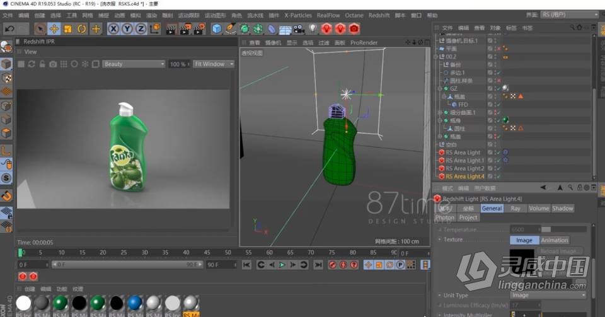Toggle the IPR lock icon
The image size is (605, 317).
tap(42, 64)
